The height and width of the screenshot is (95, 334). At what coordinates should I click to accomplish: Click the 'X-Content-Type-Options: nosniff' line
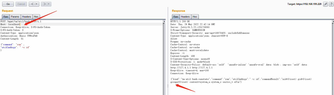tap(190, 59)
